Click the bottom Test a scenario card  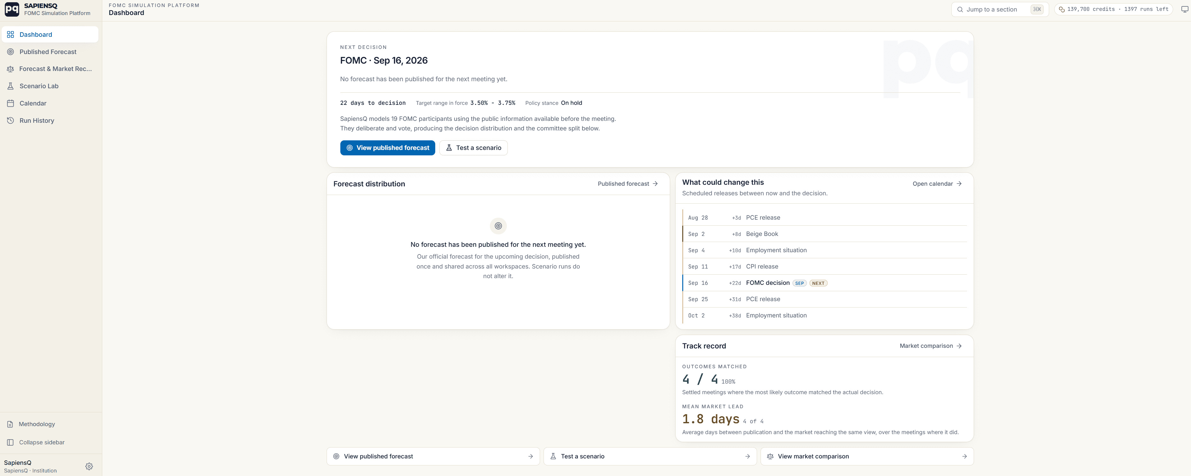650,456
